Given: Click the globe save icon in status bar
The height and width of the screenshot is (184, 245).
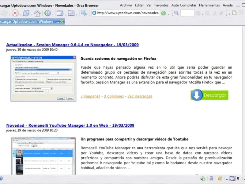Looking at the screenshot, I should (203, 178).
